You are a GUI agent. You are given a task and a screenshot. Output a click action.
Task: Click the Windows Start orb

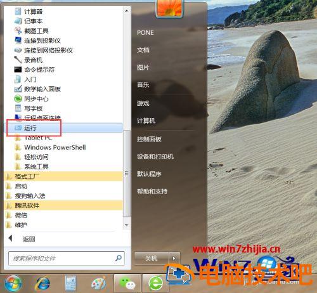(x=13, y=283)
